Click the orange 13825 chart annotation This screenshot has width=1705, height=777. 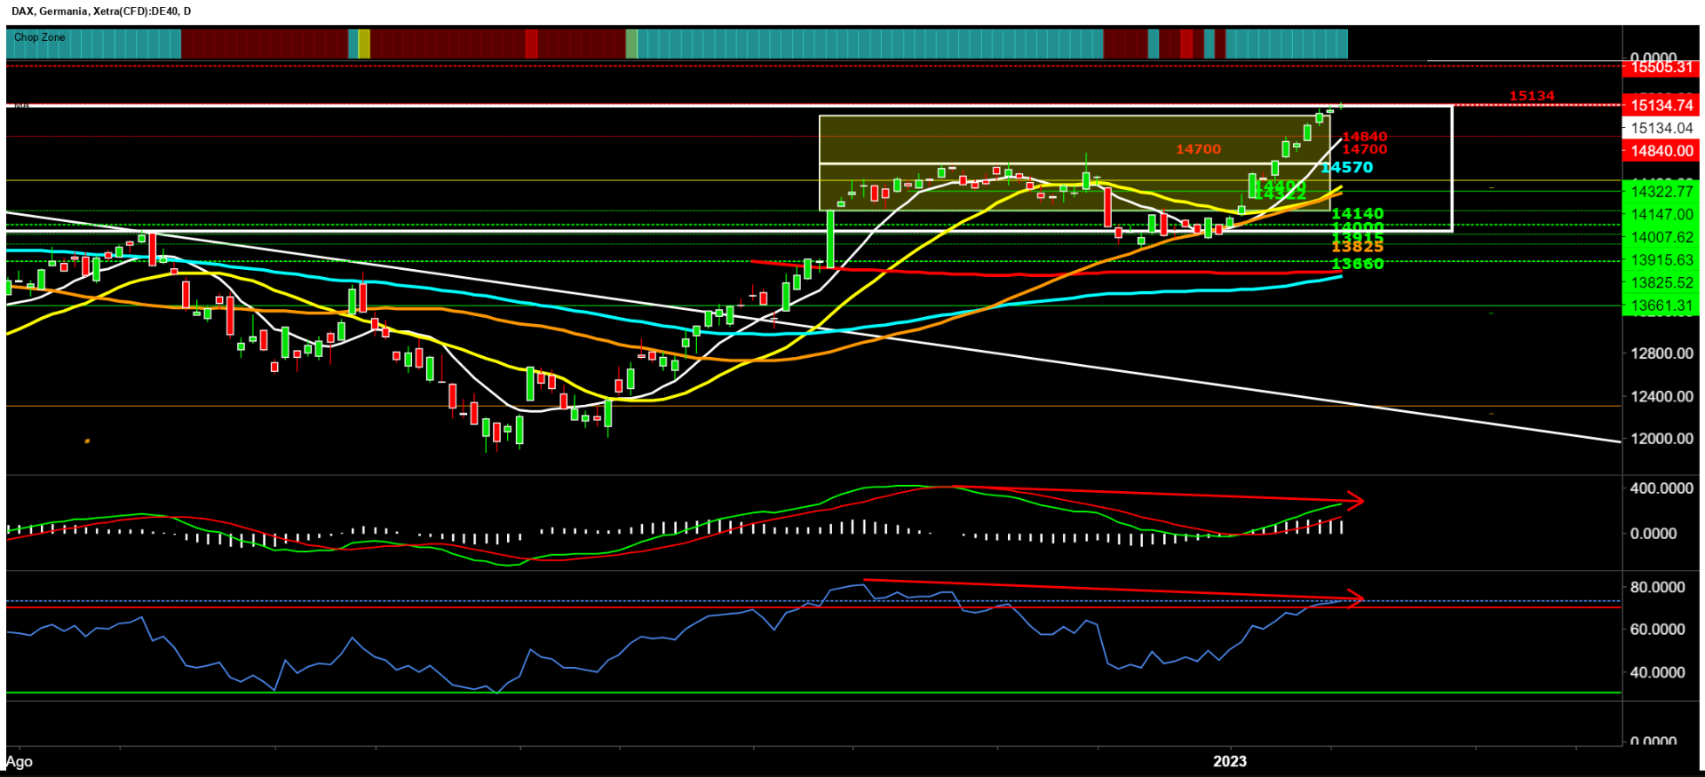tap(1357, 247)
